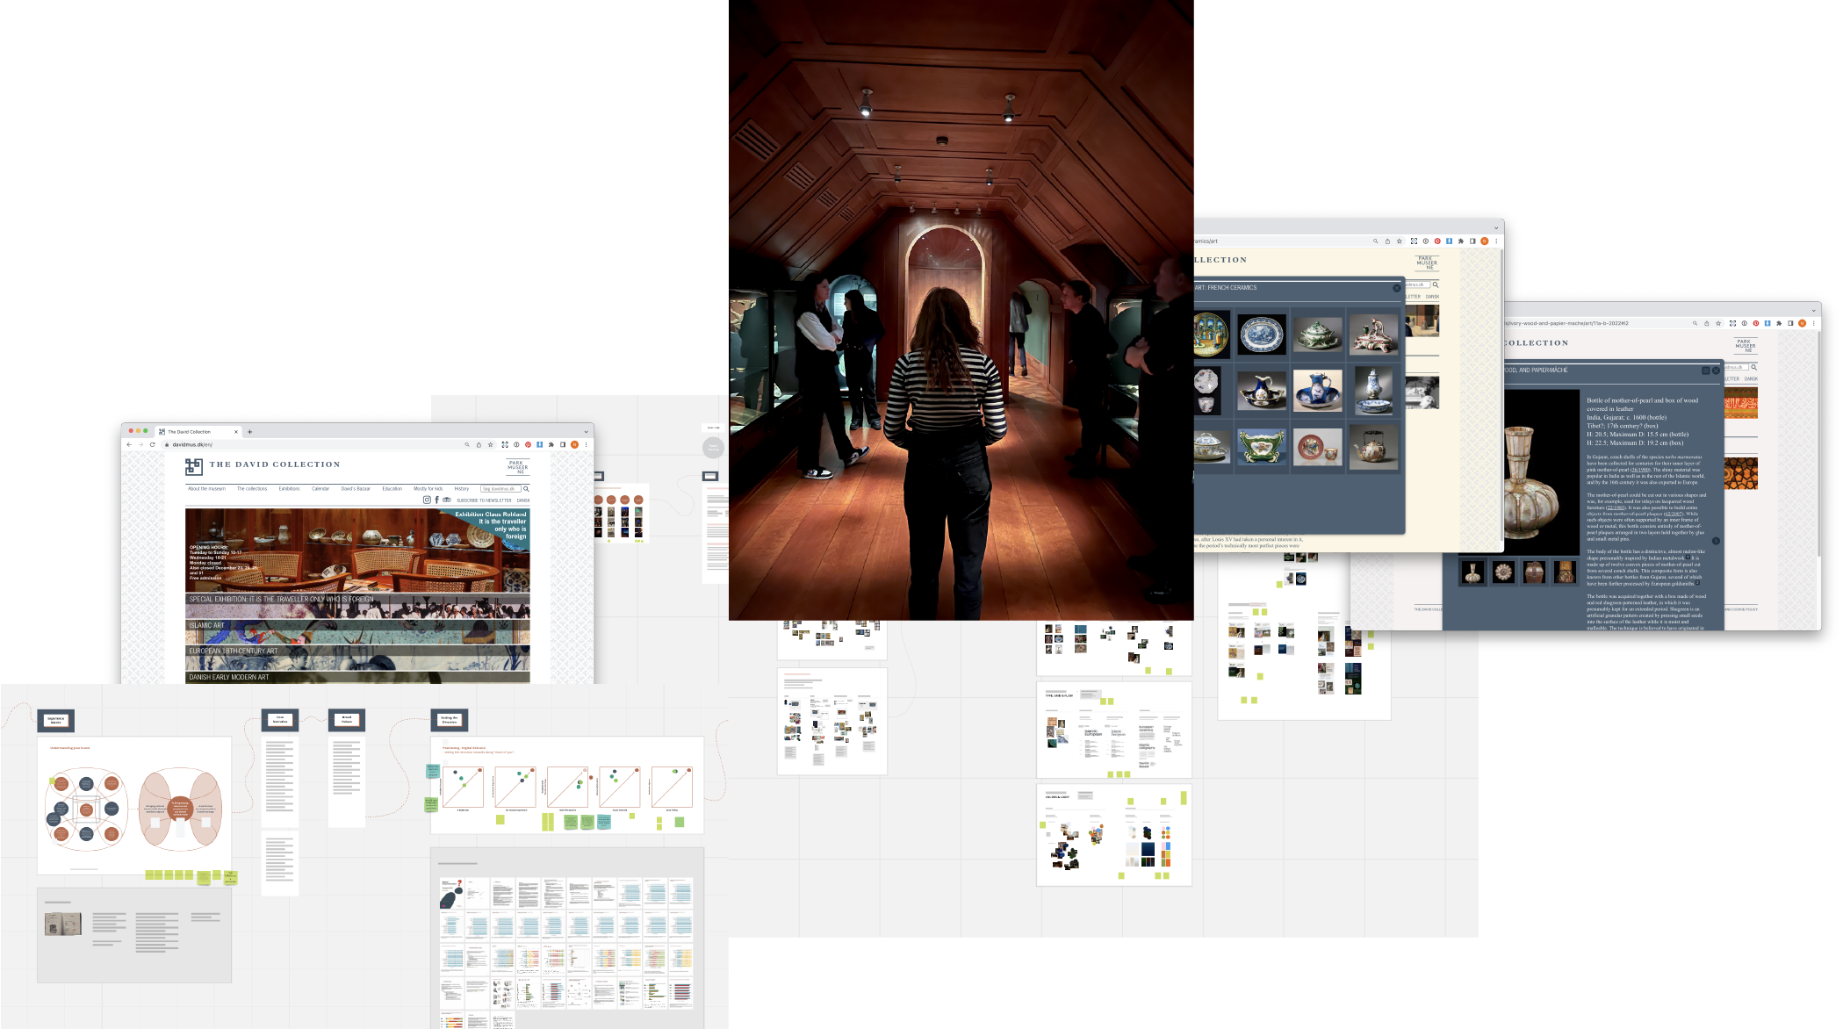Open the puzzle-piece Extensions menu in the homepage browser

click(551, 444)
